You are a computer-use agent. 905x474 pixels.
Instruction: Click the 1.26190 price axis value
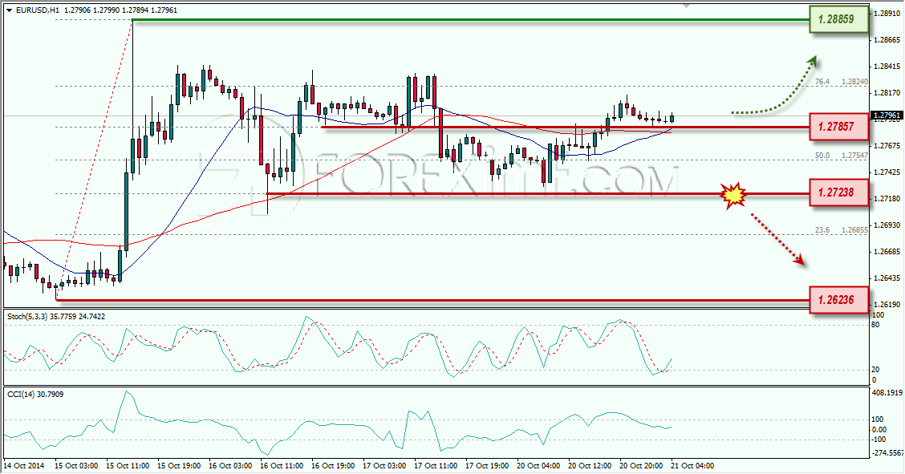tap(887, 305)
